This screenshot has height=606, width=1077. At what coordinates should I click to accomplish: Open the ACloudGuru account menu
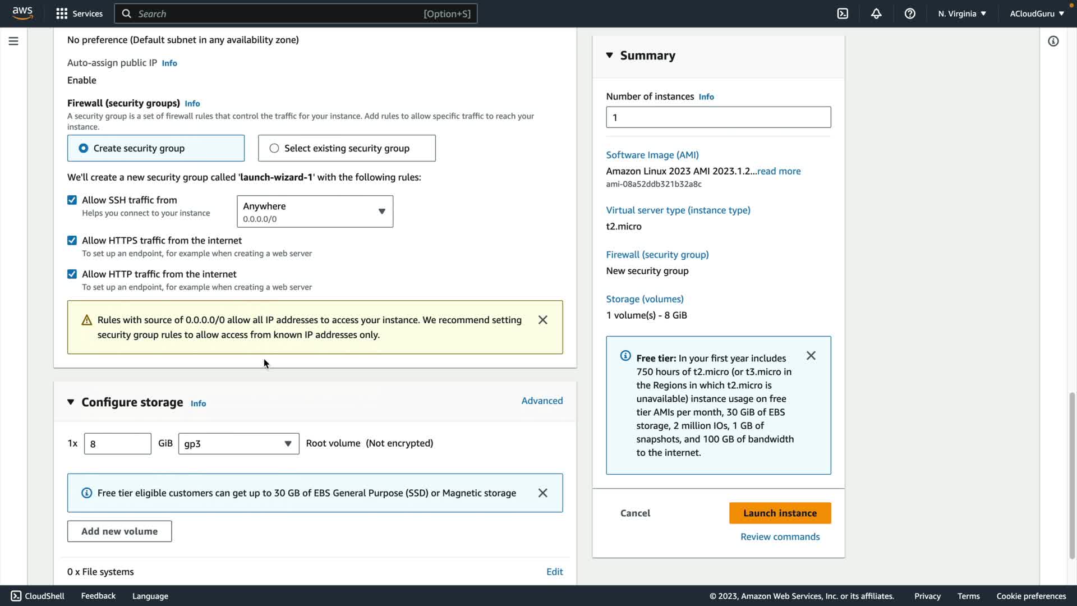pyautogui.click(x=1037, y=13)
